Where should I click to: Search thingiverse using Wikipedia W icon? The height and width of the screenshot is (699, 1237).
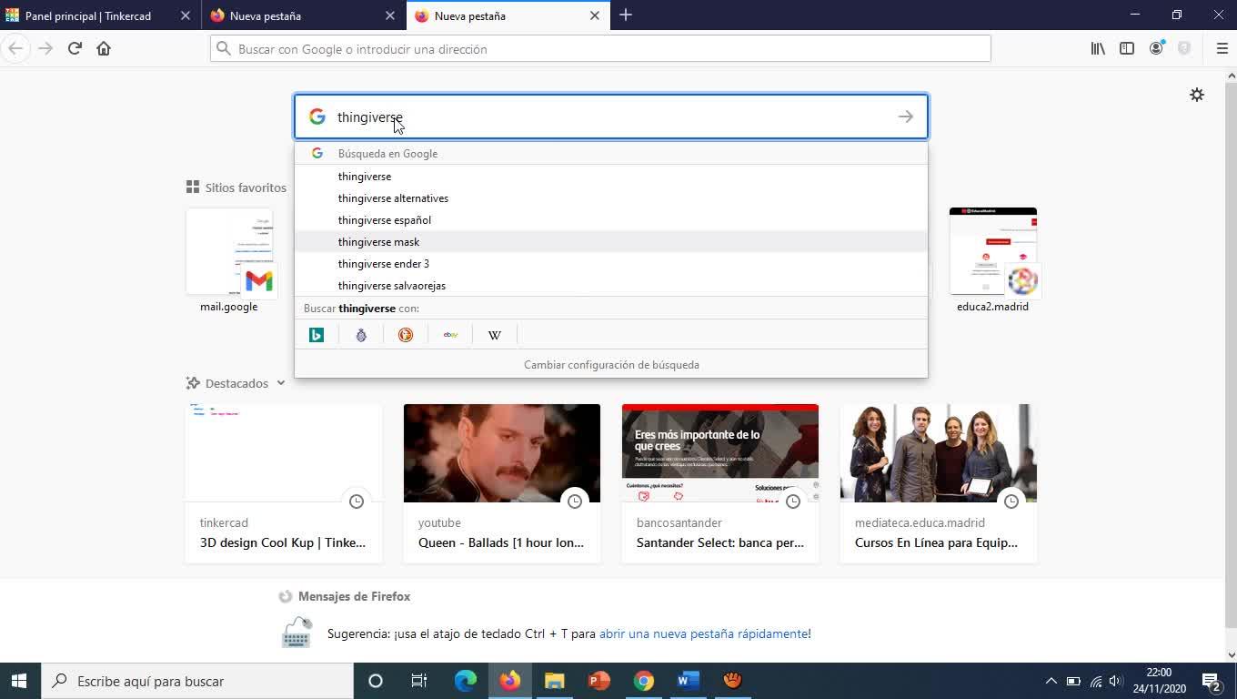point(495,335)
